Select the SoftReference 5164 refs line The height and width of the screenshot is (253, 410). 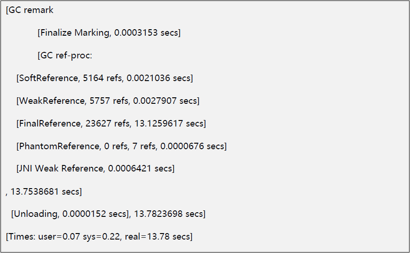[104, 78]
